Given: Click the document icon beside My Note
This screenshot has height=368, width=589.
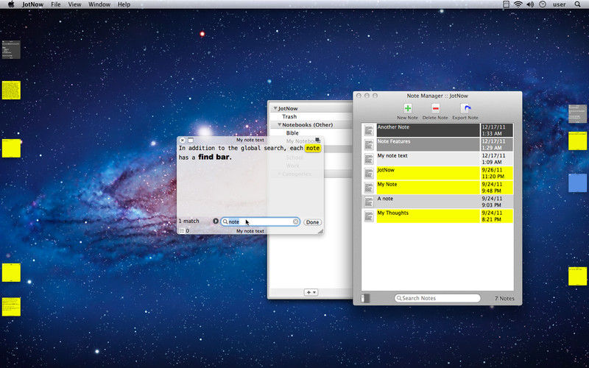Looking at the screenshot, I should [x=370, y=188].
